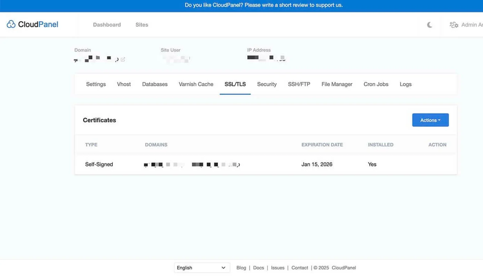Open the Varnish Cache tab
The width and height of the screenshot is (483, 276).
[196, 84]
